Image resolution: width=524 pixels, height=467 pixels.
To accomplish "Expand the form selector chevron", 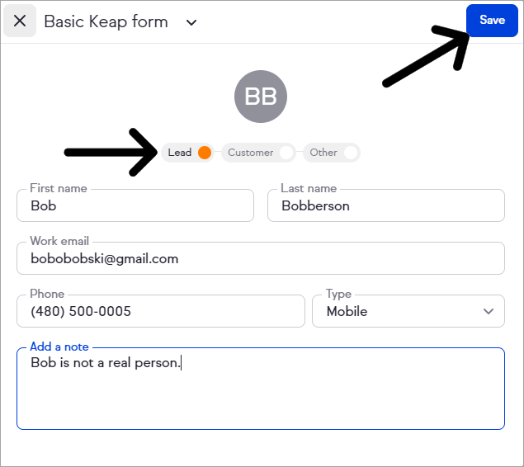I will pos(191,22).
